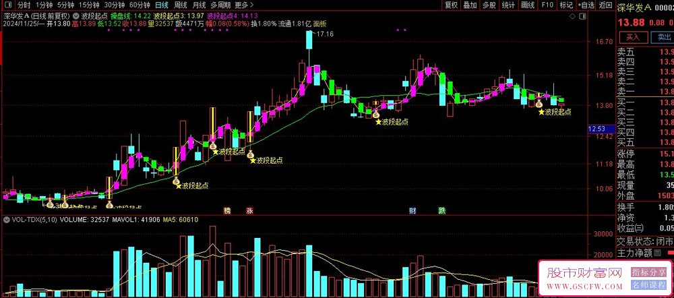Expand the VOL-TDX indicator dropdown arrow
This screenshot has width=674, height=298.
[6, 219]
